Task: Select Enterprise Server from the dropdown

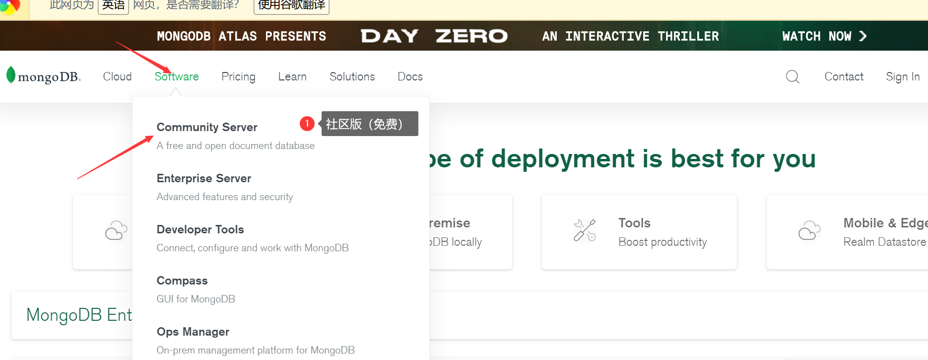Action: [x=204, y=178]
